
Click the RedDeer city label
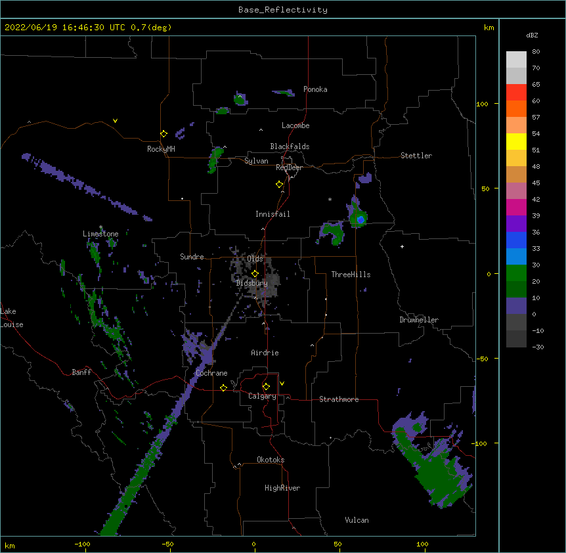point(289,167)
